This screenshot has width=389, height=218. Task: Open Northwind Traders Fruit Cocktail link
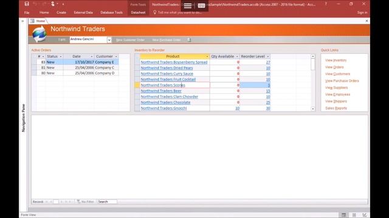168,79
